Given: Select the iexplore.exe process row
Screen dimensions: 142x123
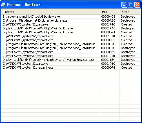Looking at the screenshot, I should click(70, 20).
